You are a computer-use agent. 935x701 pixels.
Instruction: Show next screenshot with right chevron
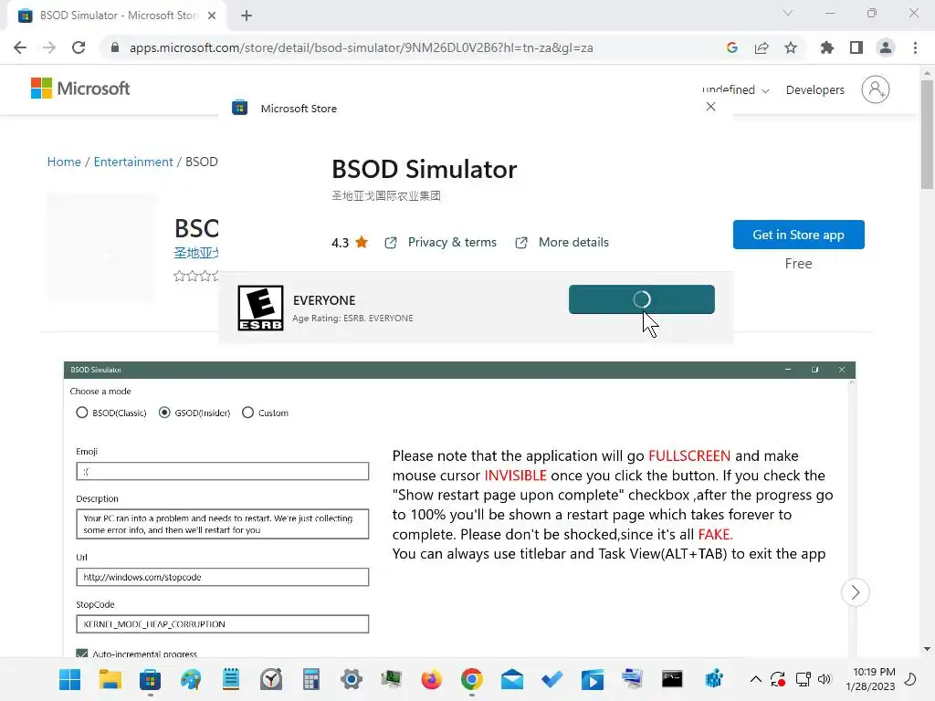pos(855,592)
